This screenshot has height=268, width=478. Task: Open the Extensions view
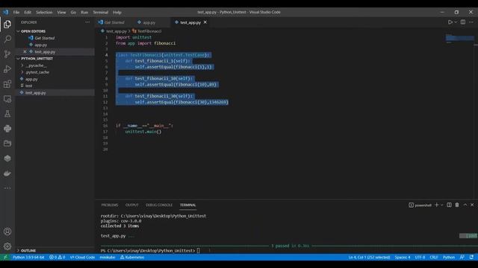(7, 84)
